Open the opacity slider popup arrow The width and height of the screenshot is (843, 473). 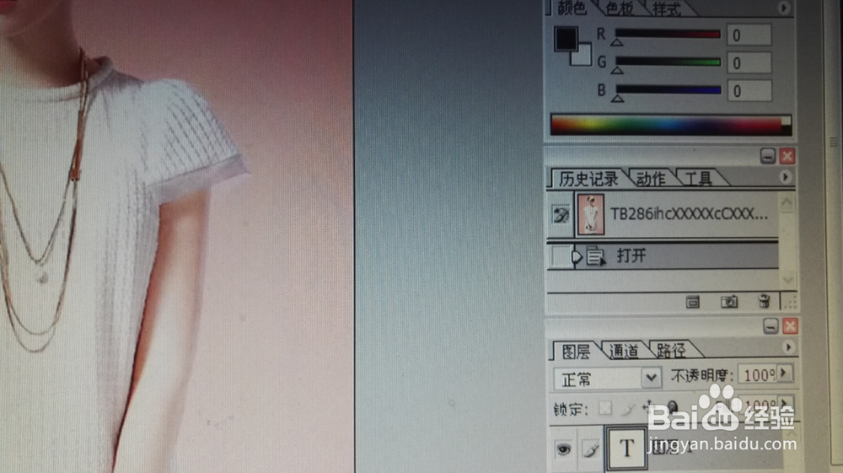pos(784,373)
